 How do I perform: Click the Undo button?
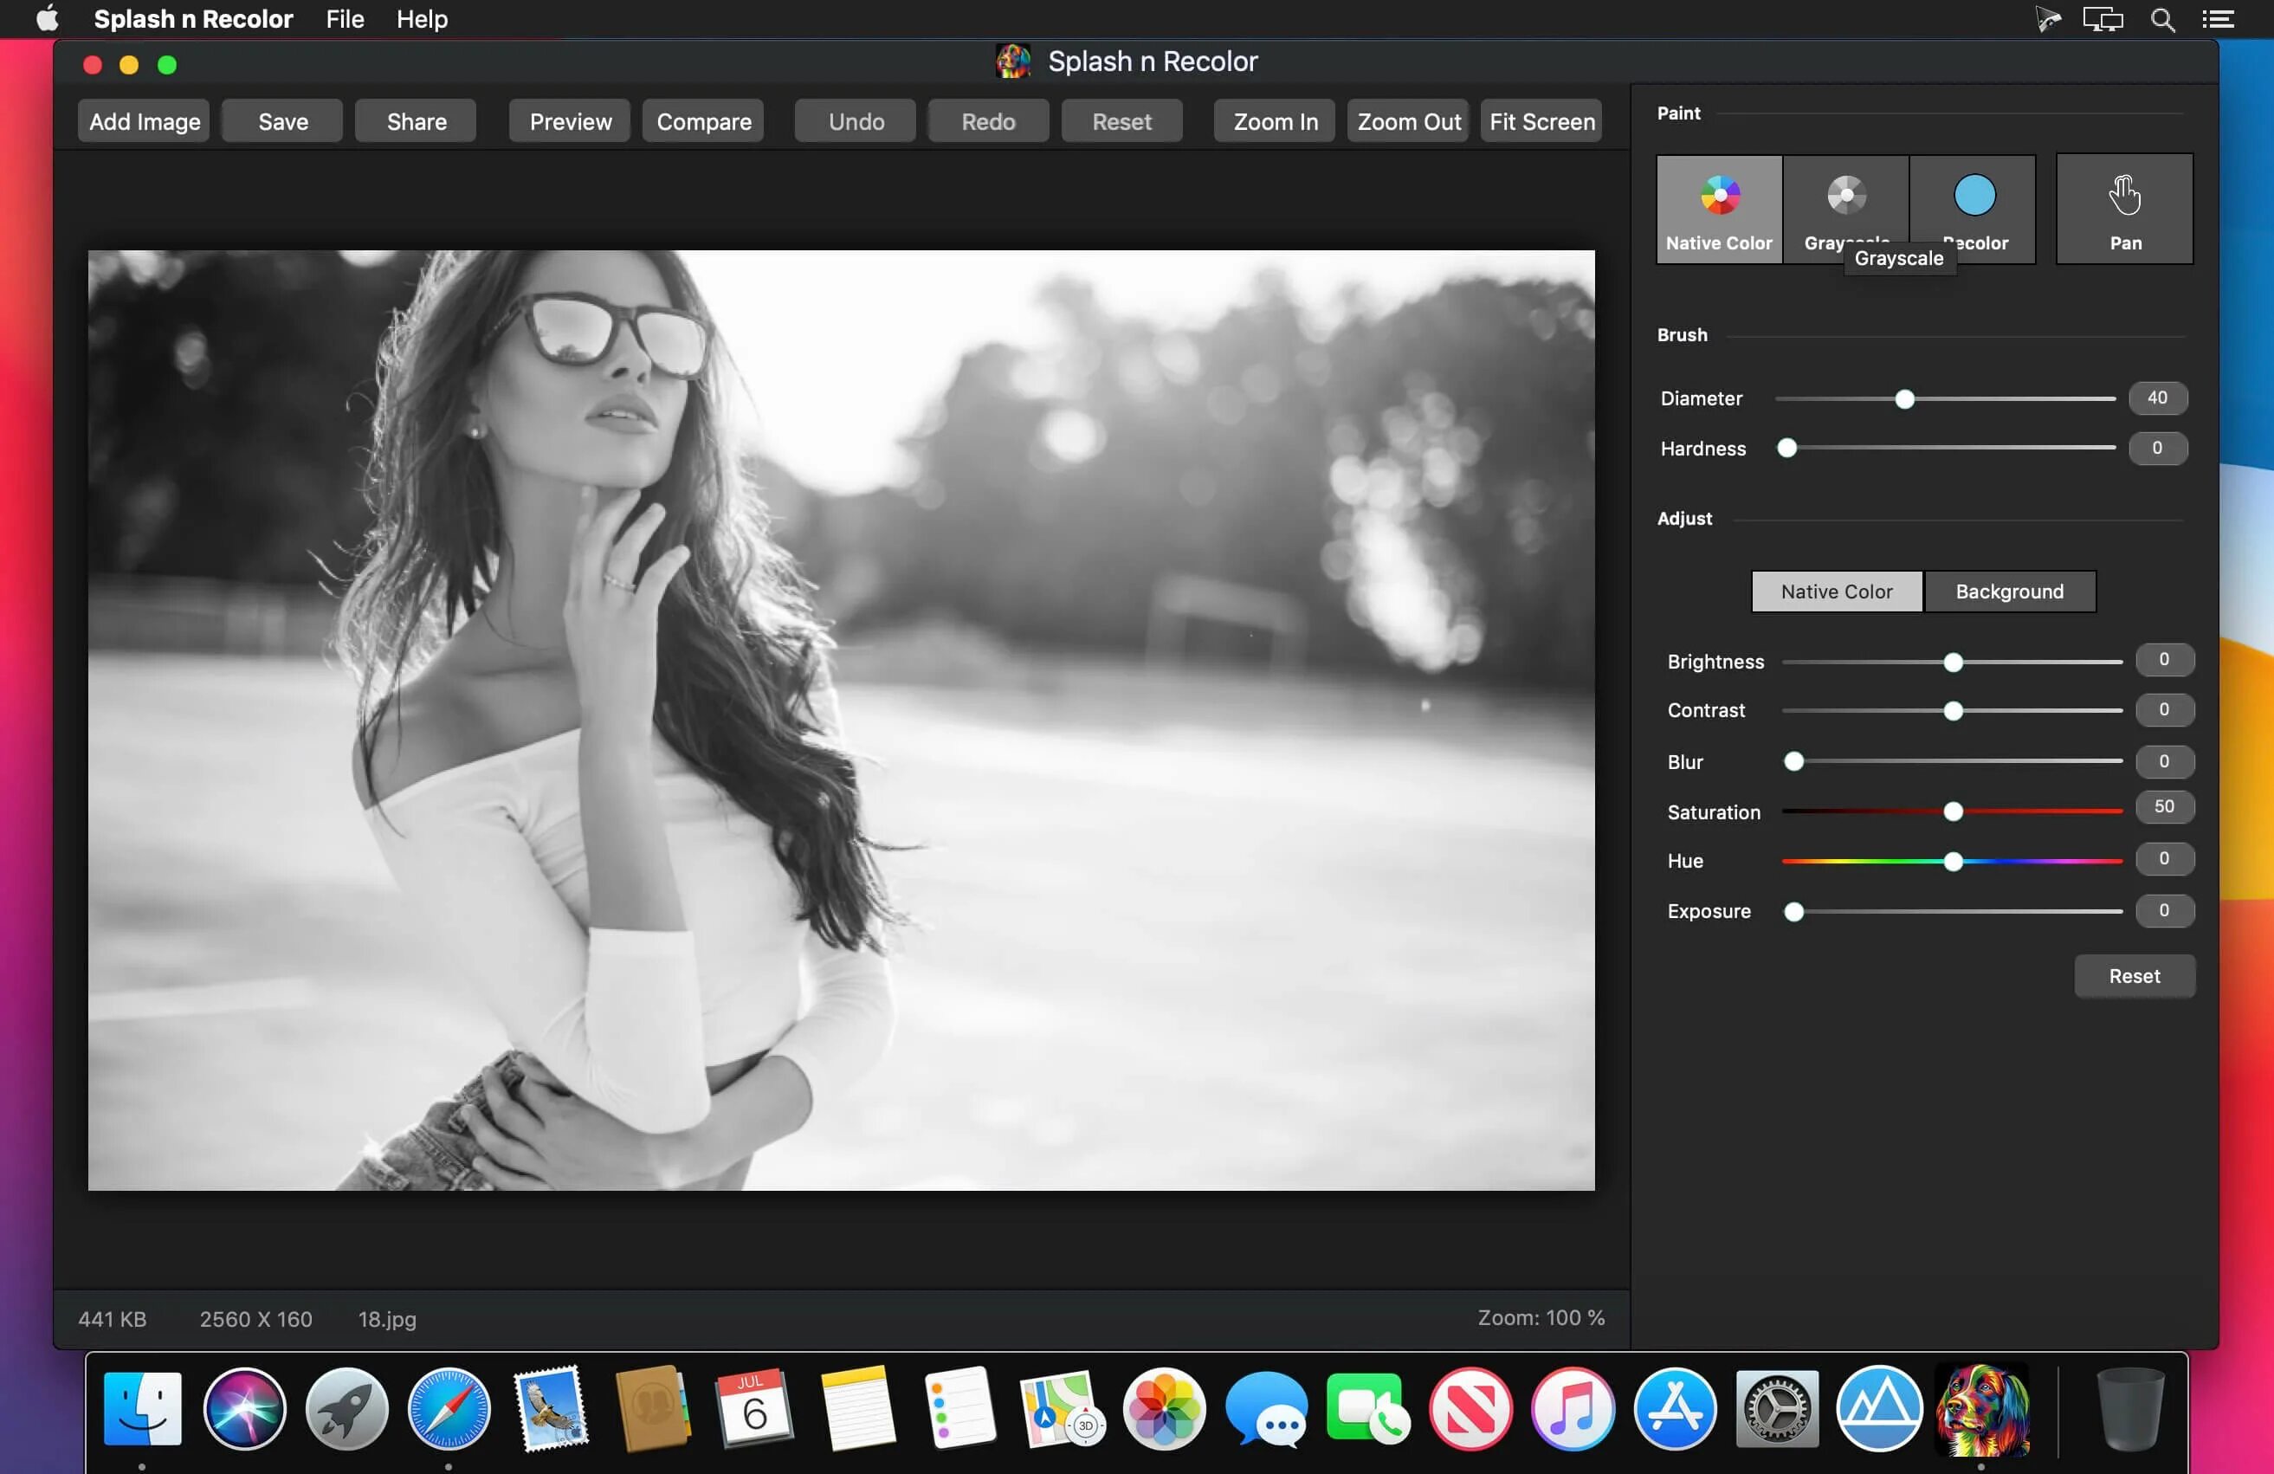click(x=857, y=120)
